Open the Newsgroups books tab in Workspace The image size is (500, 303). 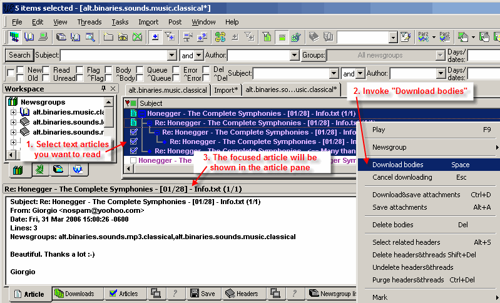click(18, 170)
